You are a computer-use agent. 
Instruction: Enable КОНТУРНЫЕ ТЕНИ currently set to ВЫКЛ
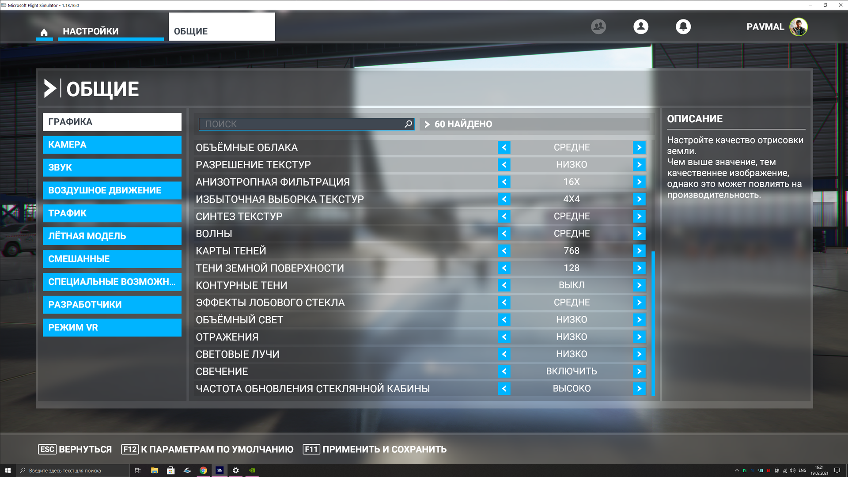pos(639,285)
